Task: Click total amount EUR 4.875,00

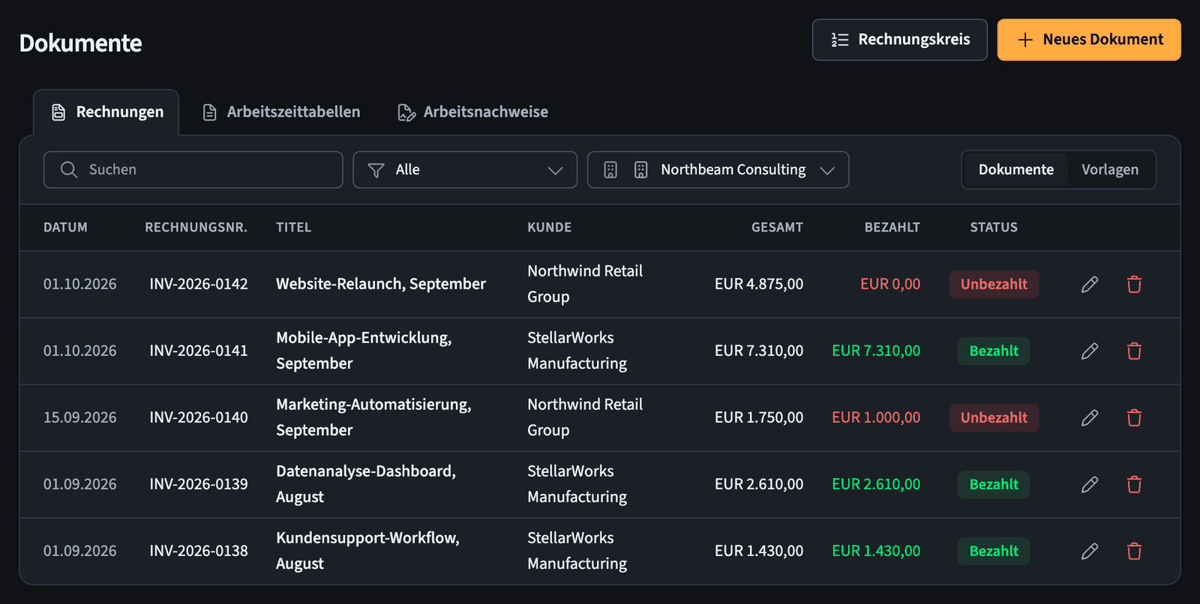Action: tap(759, 284)
